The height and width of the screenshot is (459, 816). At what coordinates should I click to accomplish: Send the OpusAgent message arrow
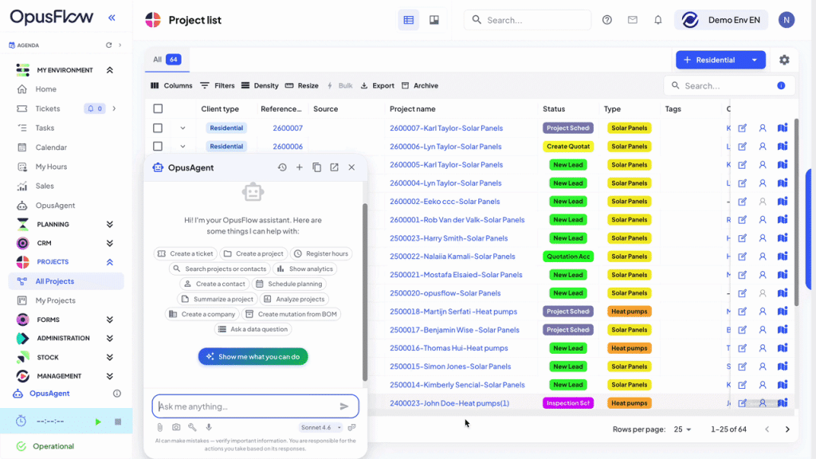click(x=344, y=406)
